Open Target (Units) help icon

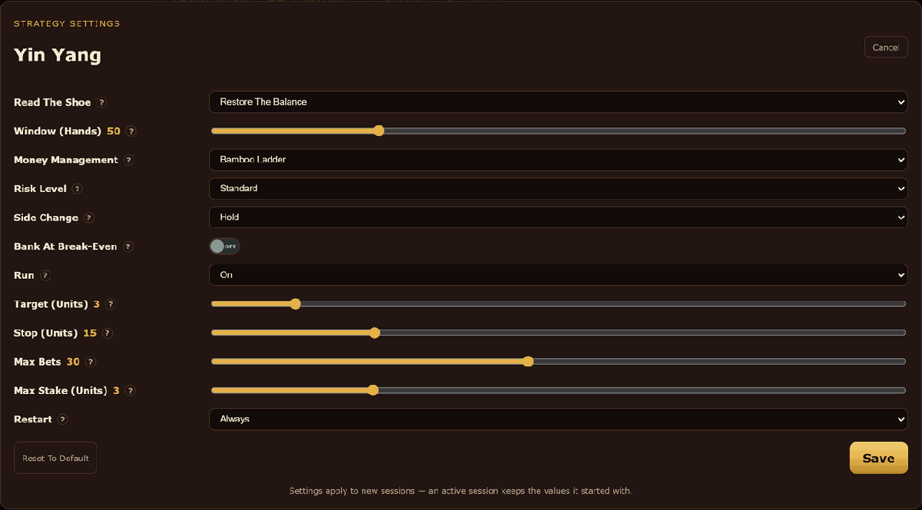click(x=111, y=304)
